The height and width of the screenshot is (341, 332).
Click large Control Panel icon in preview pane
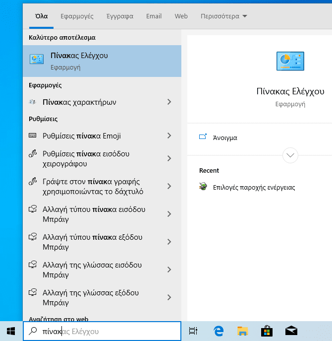coord(290,61)
